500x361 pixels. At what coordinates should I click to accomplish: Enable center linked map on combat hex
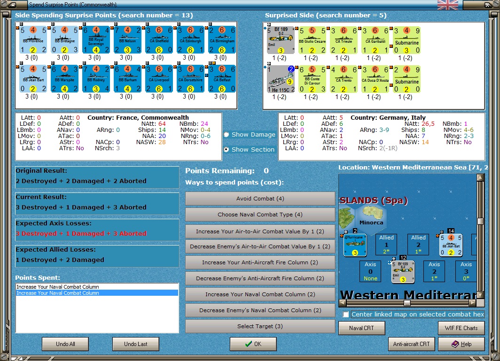[x=346, y=315]
